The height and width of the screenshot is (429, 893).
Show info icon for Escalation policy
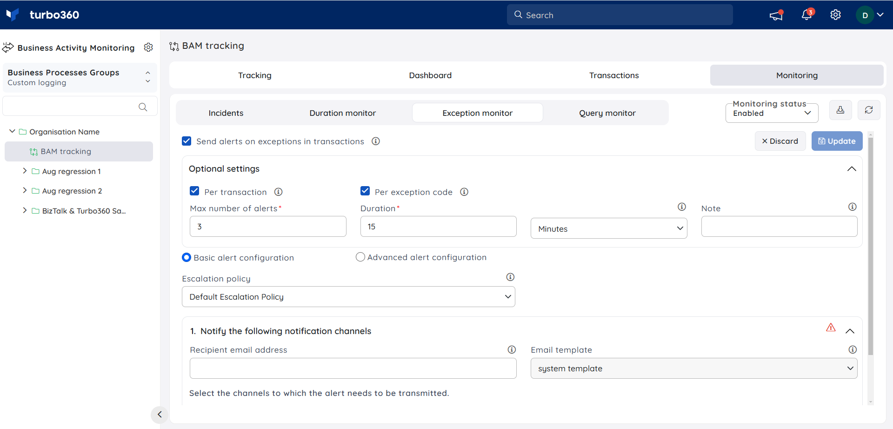pyautogui.click(x=510, y=277)
